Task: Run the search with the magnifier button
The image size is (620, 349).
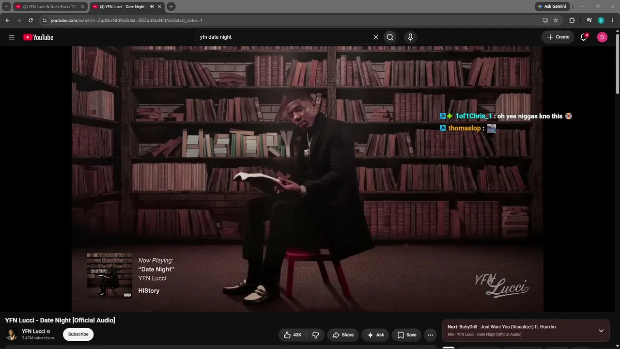Action: click(x=390, y=37)
